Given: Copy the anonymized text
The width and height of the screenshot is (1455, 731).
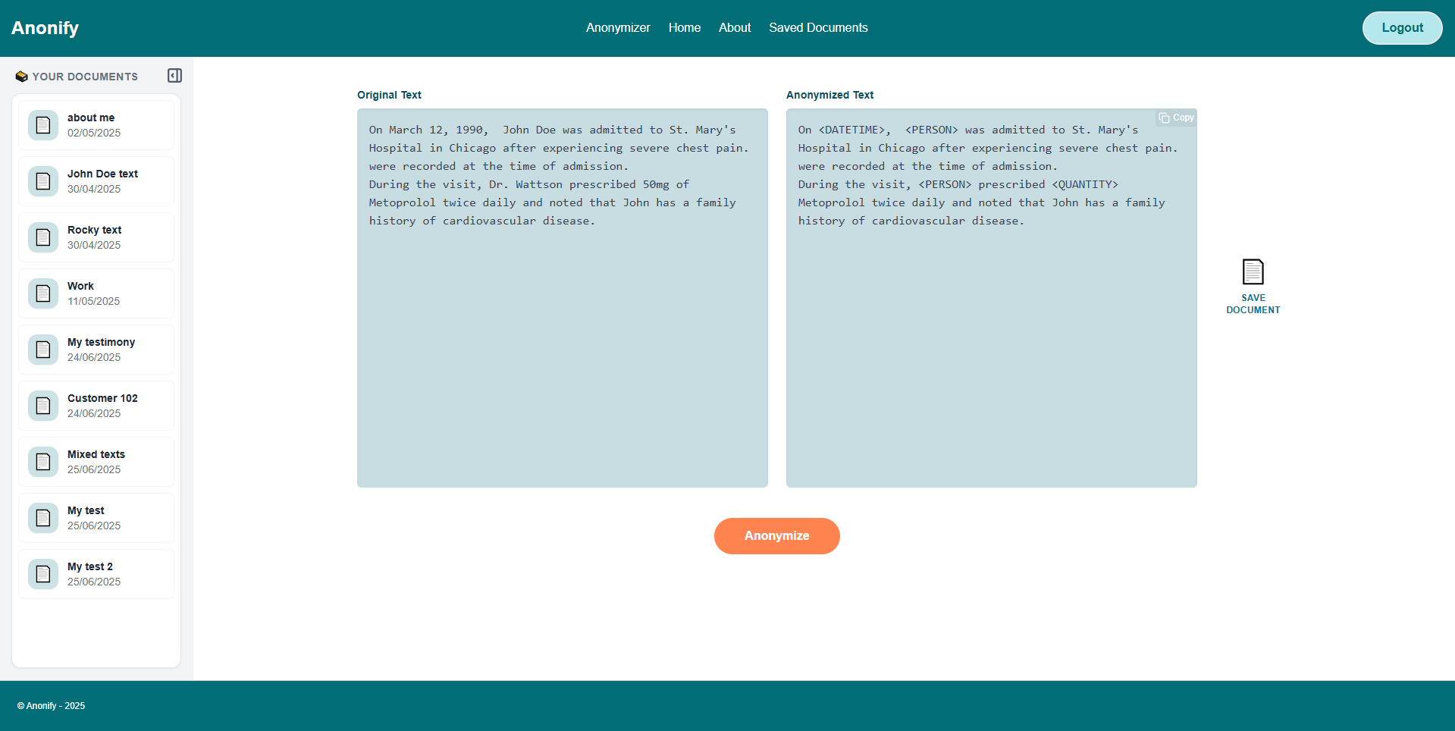Looking at the screenshot, I should click(1176, 118).
